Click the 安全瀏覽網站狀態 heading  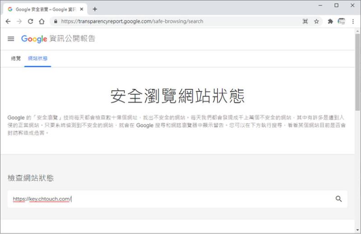pyautogui.click(x=177, y=96)
